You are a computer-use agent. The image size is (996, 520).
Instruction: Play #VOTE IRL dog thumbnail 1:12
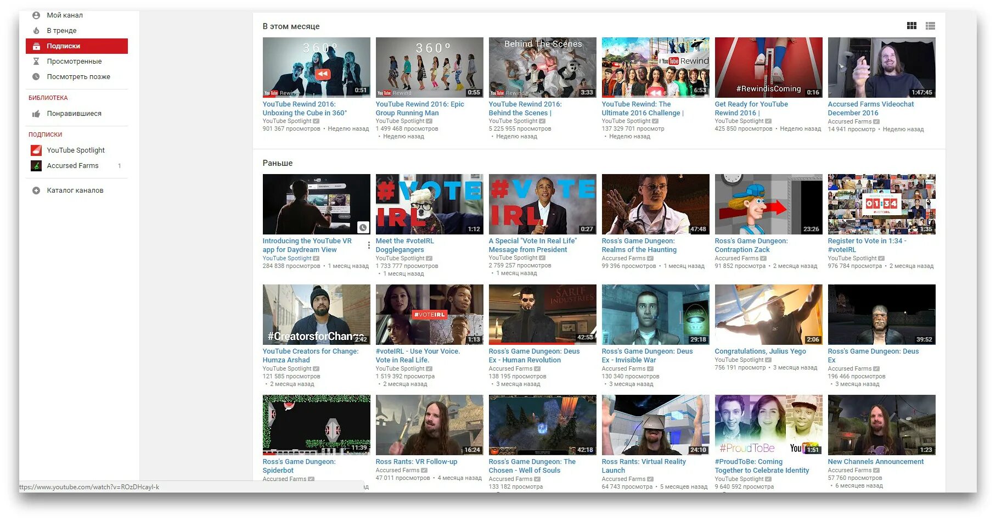(429, 204)
